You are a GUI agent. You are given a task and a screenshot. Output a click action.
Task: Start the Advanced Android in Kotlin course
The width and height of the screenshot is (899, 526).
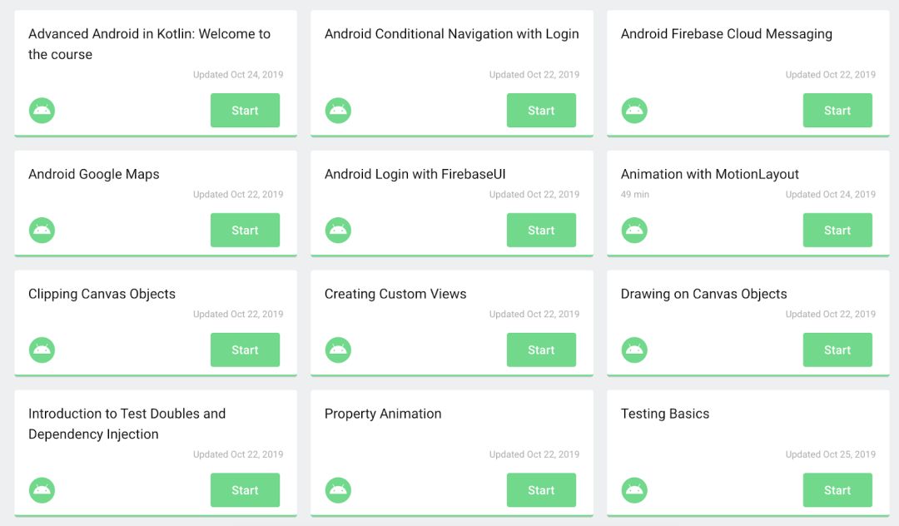coord(245,111)
